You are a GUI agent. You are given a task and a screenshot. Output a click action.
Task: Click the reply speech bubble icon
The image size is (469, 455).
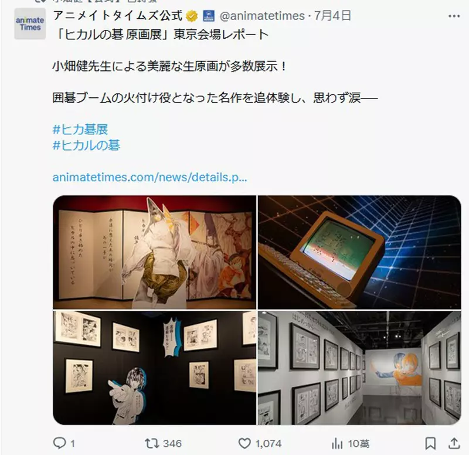tap(59, 443)
